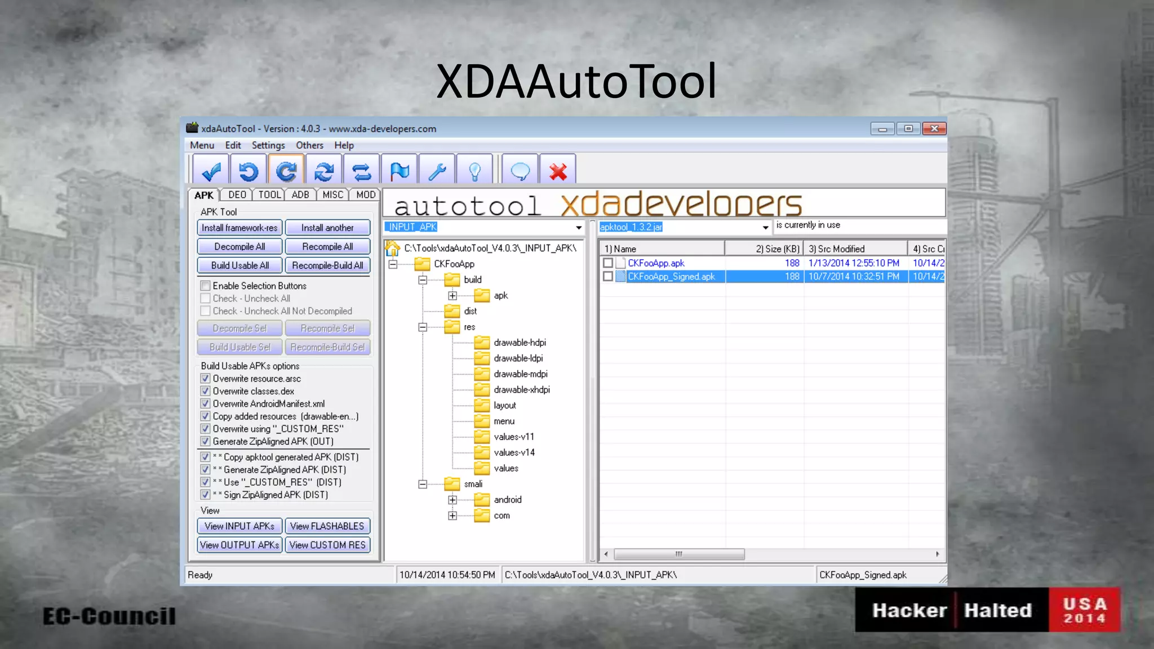The image size is (1154, 649).
Task: Open the Menu menu
Action: pos(202,145)
